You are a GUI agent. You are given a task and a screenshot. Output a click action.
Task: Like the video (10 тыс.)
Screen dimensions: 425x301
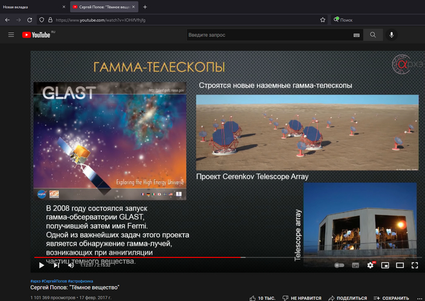tap(262, 298)
